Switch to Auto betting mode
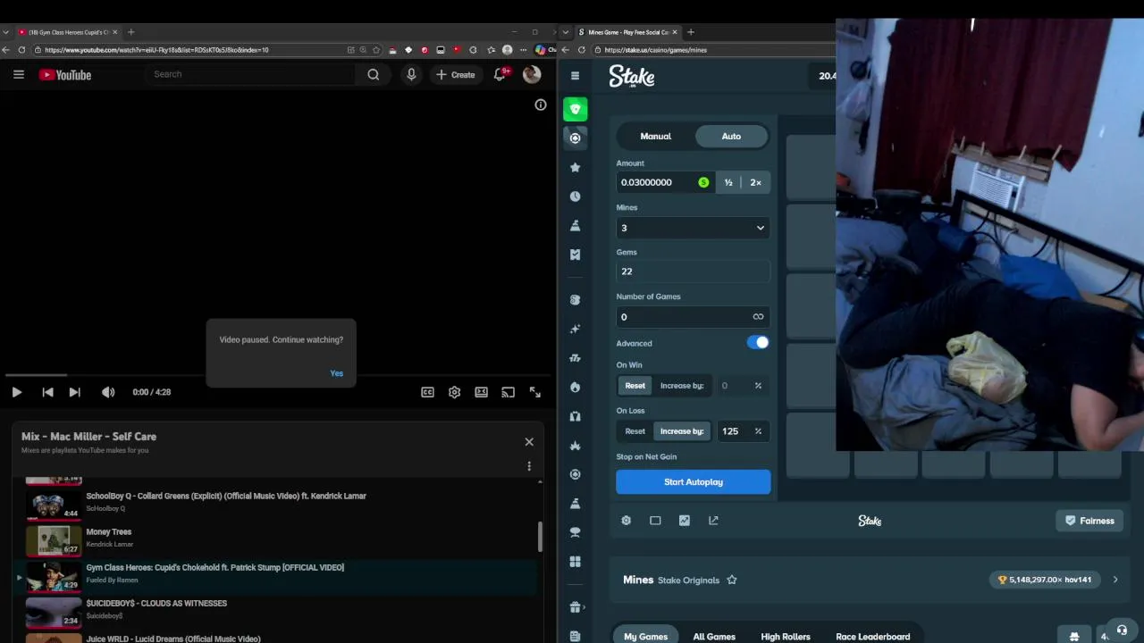Image resolution: width=1144 pixels, height=643 pixels. [731, 137]
